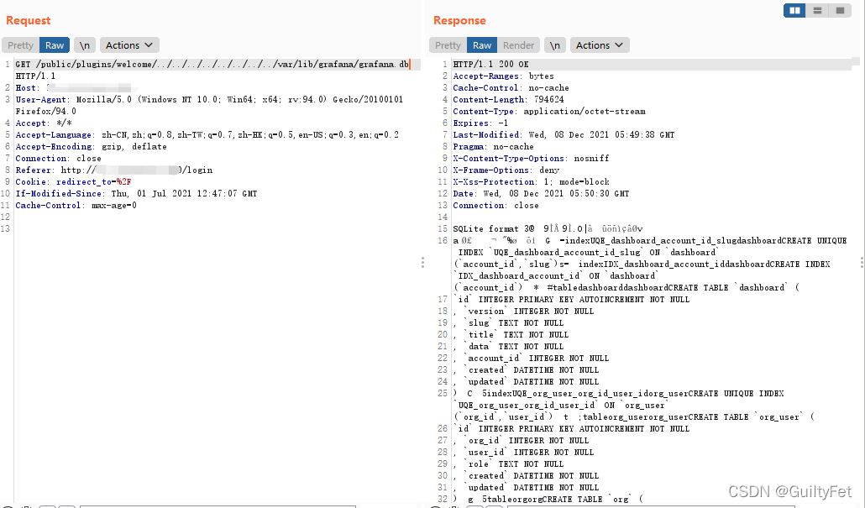
Task: Click the Accept-Language header line
Action: [207, 135]
